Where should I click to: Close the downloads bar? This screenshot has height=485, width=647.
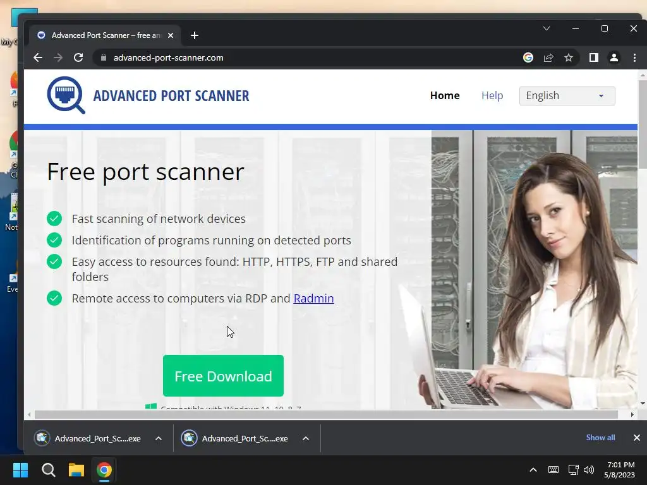pos(637,438)
